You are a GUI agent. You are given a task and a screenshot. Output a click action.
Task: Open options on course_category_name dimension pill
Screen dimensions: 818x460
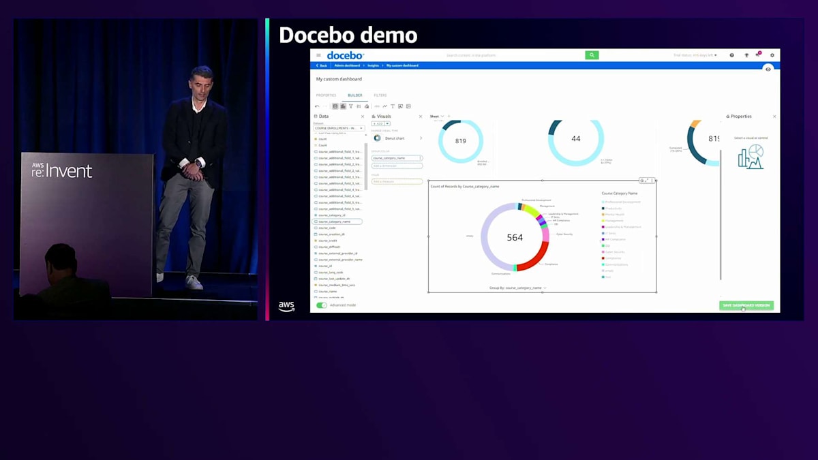[x=421, y=158]
